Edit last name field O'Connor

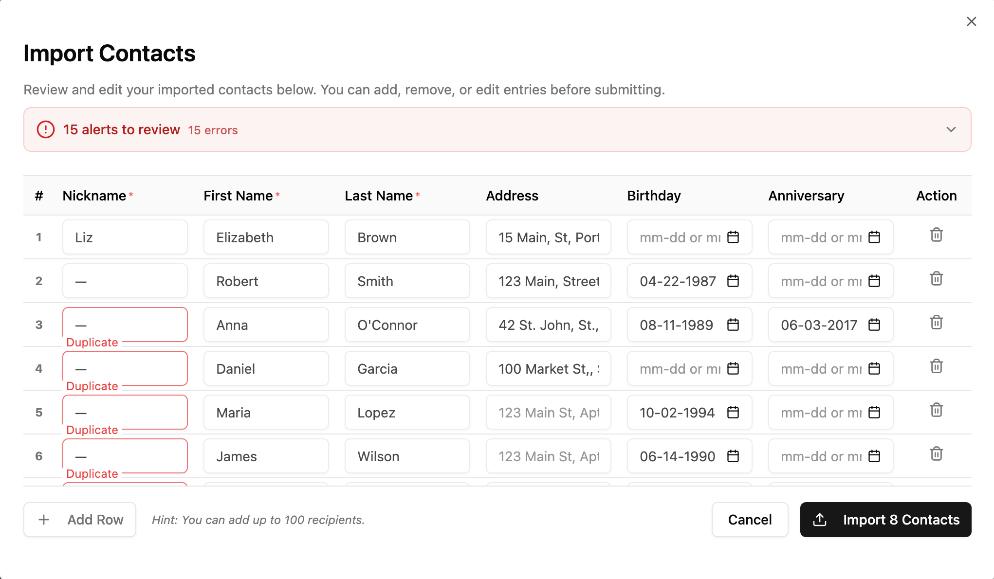[x=407, y=325]
